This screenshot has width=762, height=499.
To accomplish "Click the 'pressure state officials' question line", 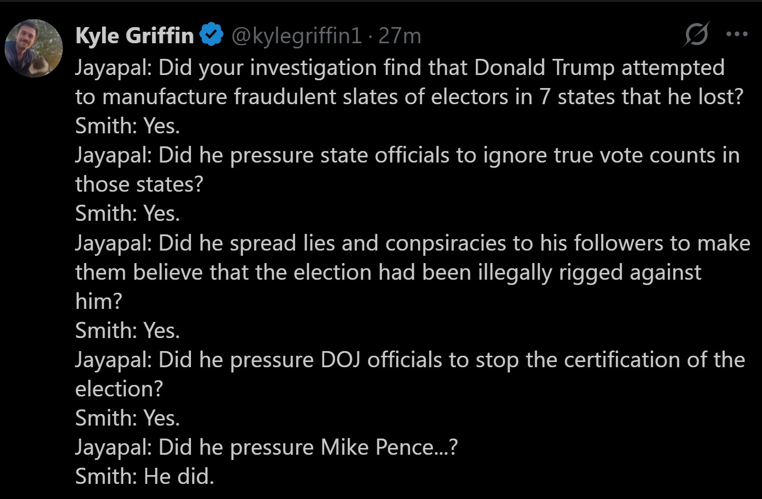I will coord(407,155).
